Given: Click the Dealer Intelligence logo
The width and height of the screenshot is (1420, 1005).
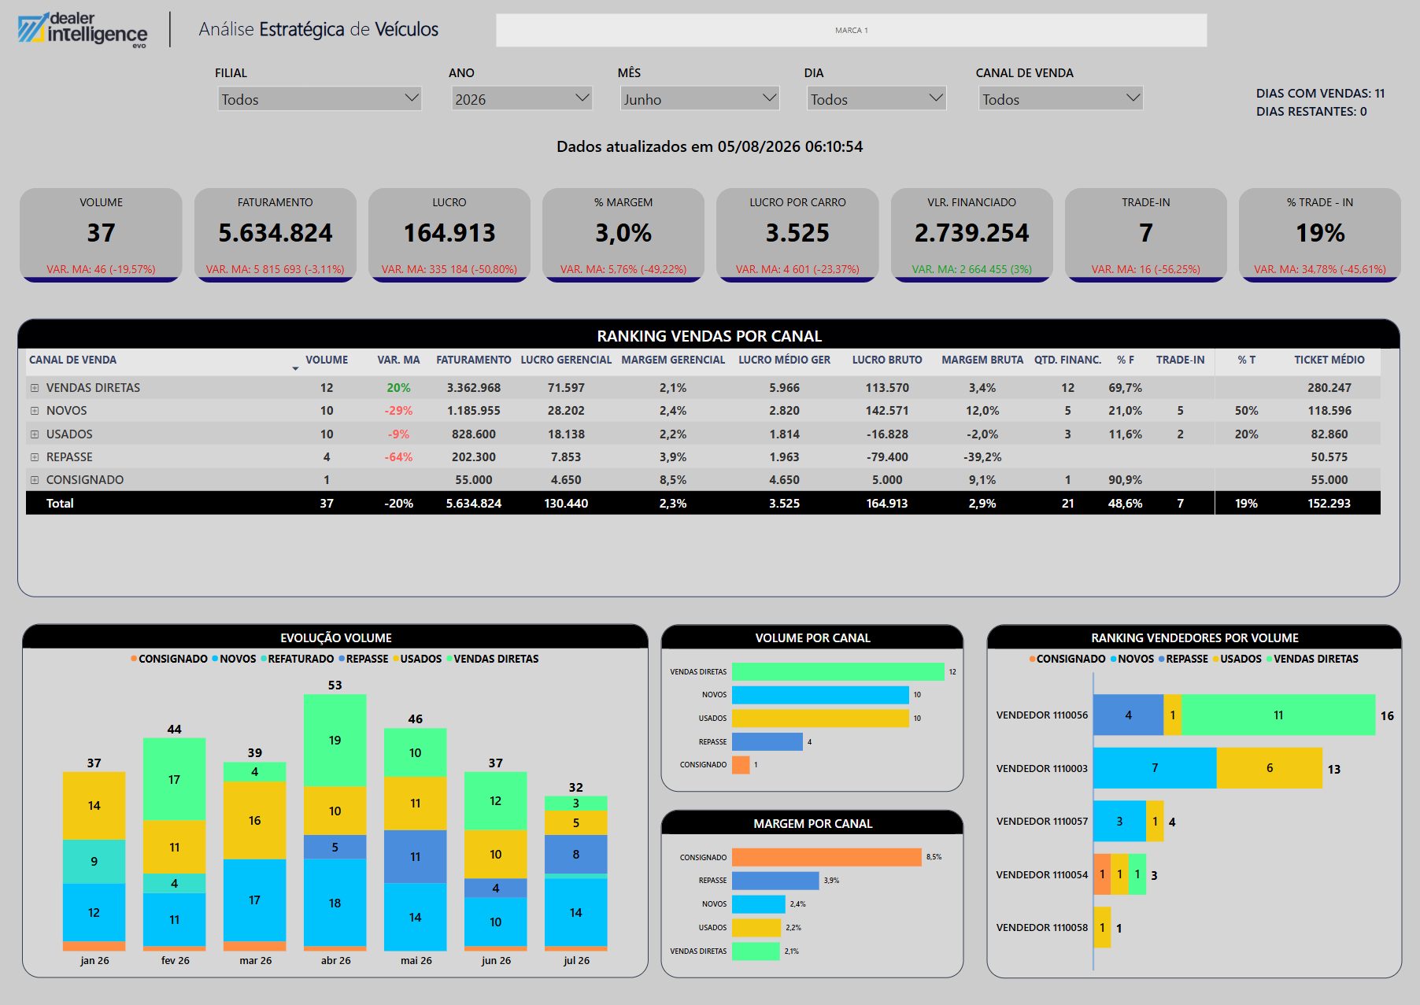Looking at the screenshot, I should point(83,30).
